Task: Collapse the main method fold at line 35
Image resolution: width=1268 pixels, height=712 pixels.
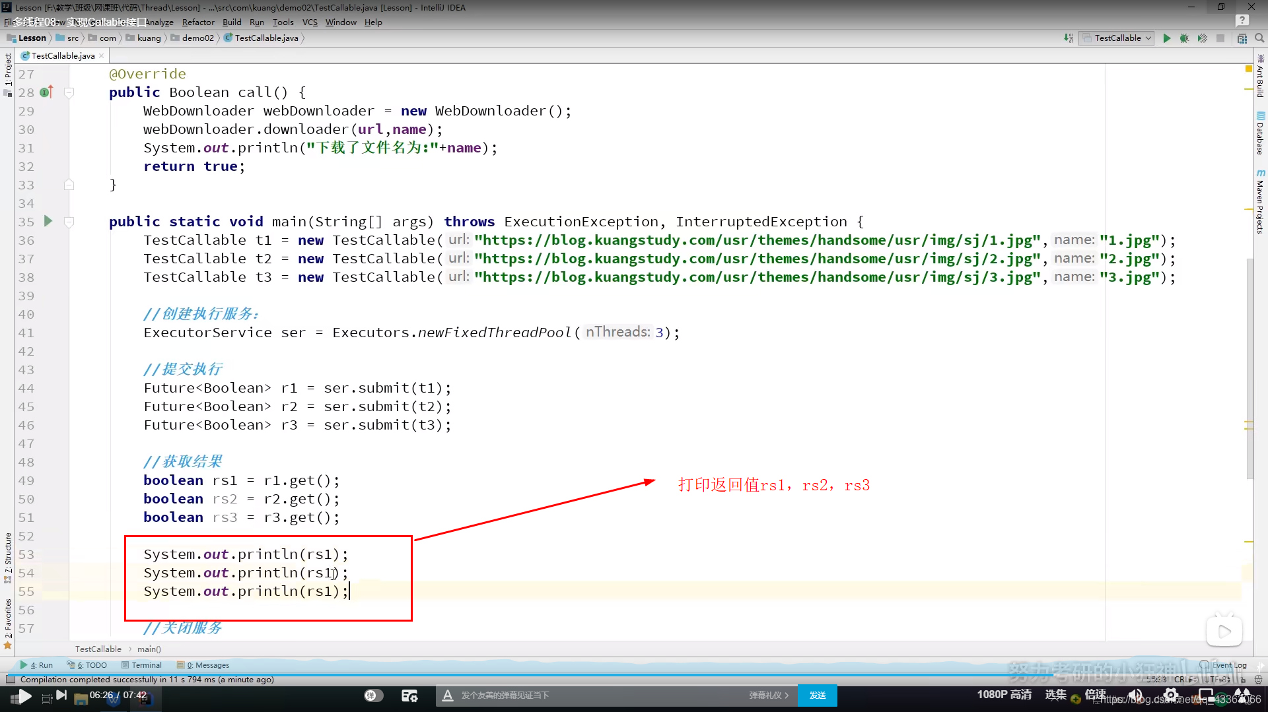Action: pos(69,222)
